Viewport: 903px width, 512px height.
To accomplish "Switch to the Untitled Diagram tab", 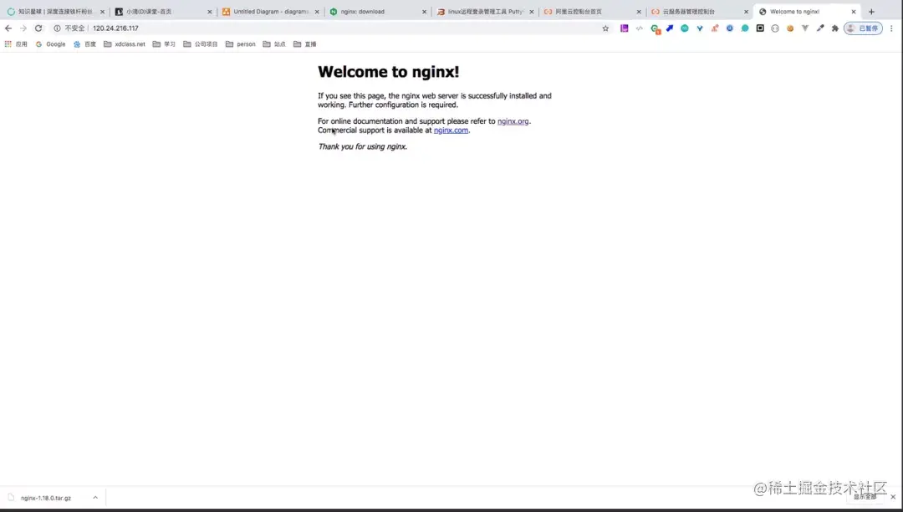I will [271, 12].
